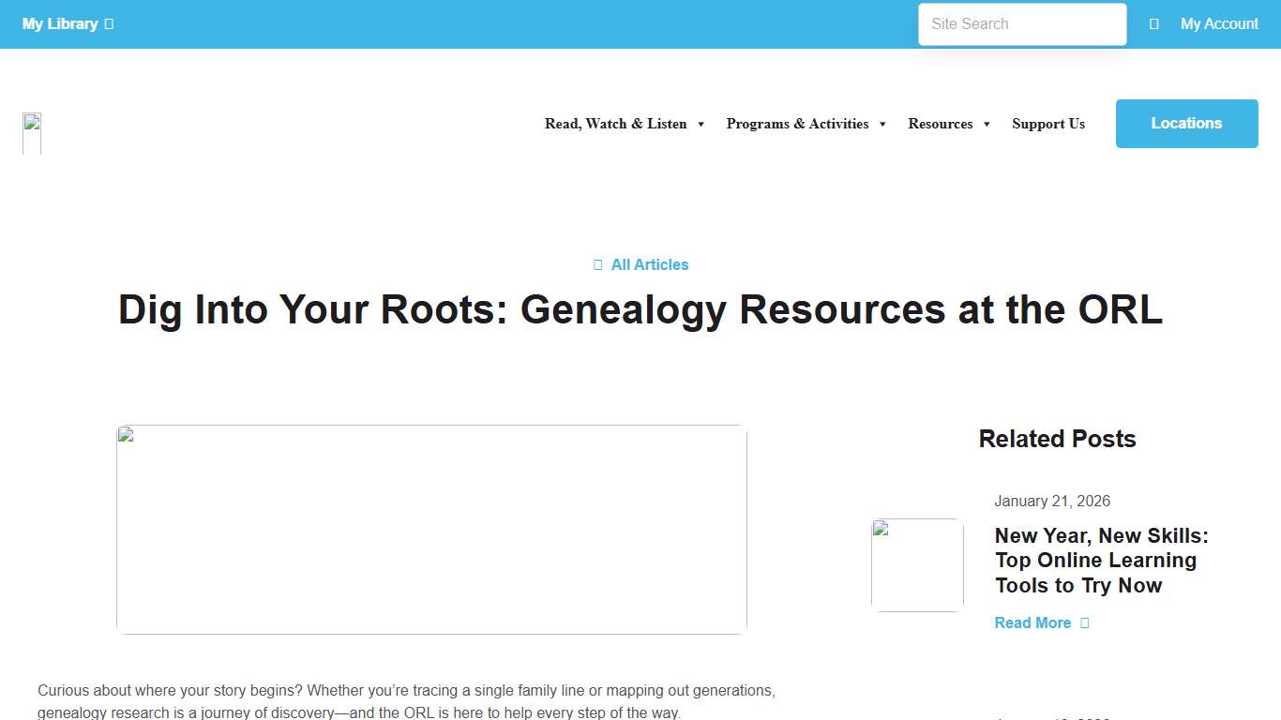Click inside the Site Search field
Image resolution: width=1281 pixels, height=720 pixels.
pos(1021,23)
